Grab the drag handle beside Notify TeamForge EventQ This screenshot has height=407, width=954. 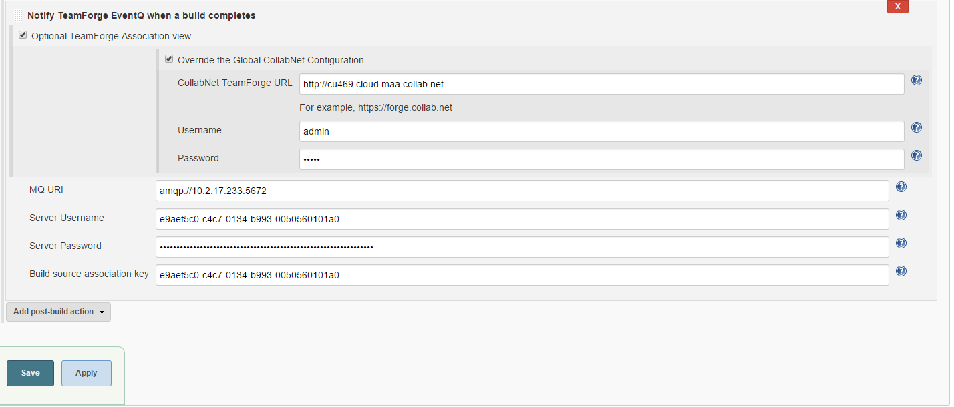point(18,15)
